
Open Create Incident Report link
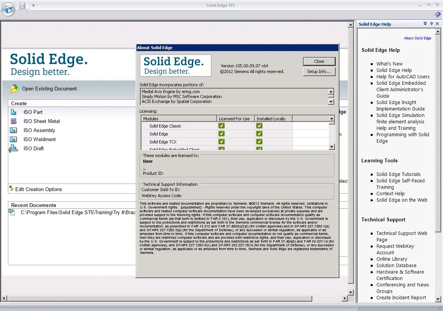(401, 298)
